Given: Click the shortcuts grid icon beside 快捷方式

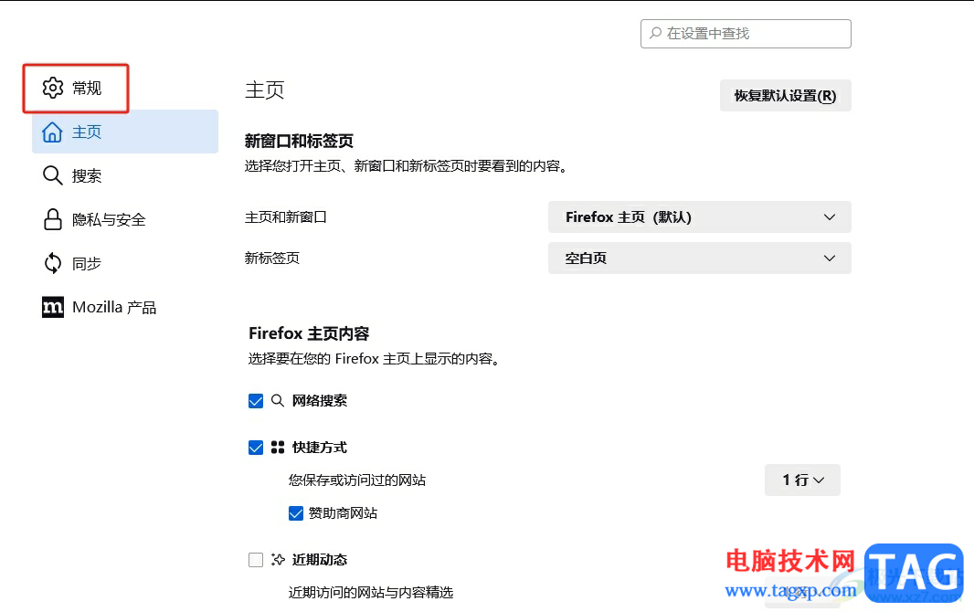Looking at the screenshot, I should 279,448.
